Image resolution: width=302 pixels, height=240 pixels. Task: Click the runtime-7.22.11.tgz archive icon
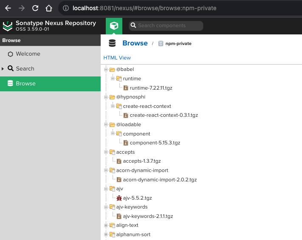click(x=126, y=88)
